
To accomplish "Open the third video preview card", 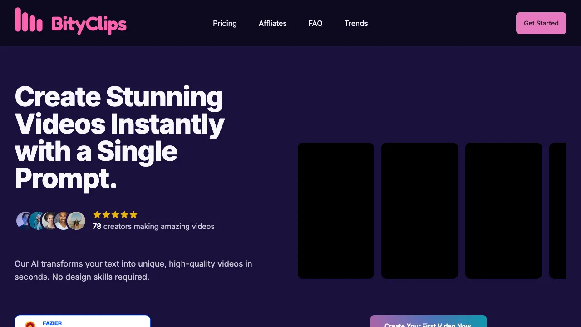I will [503, 210].
